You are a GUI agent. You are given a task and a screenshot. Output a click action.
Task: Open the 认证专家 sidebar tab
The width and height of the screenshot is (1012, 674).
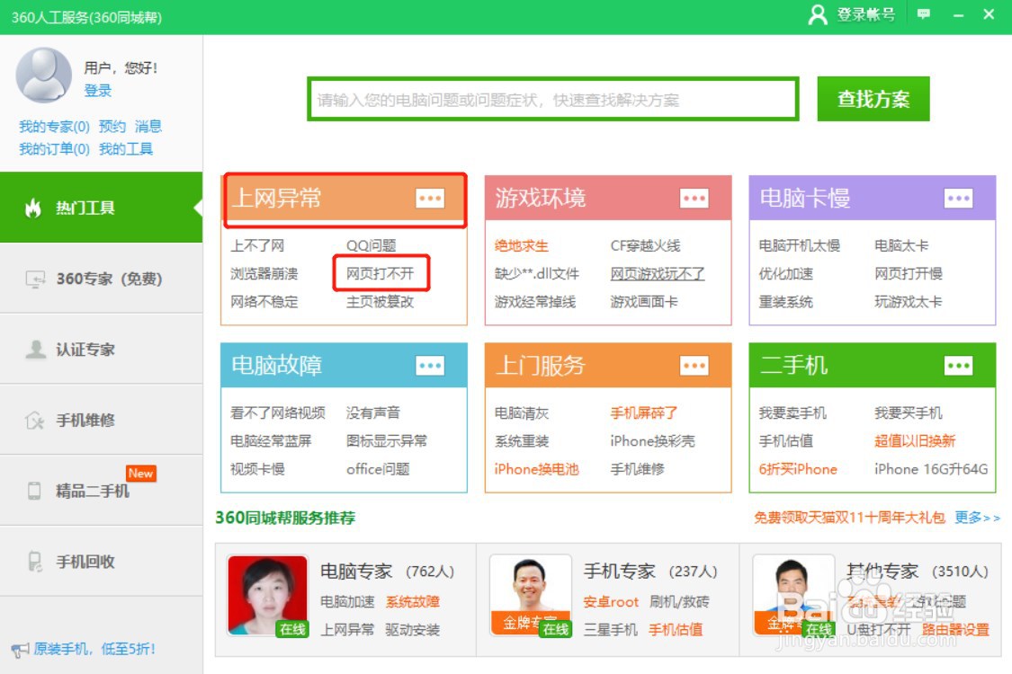pos(102,349)
